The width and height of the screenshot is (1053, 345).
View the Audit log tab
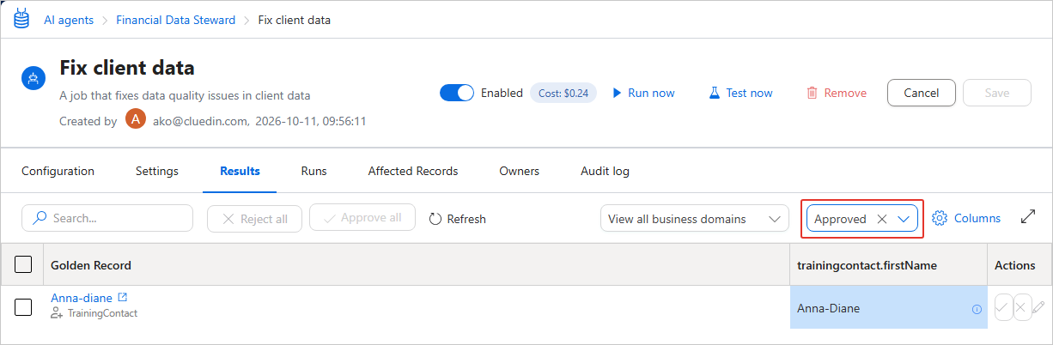coord(605,171)
